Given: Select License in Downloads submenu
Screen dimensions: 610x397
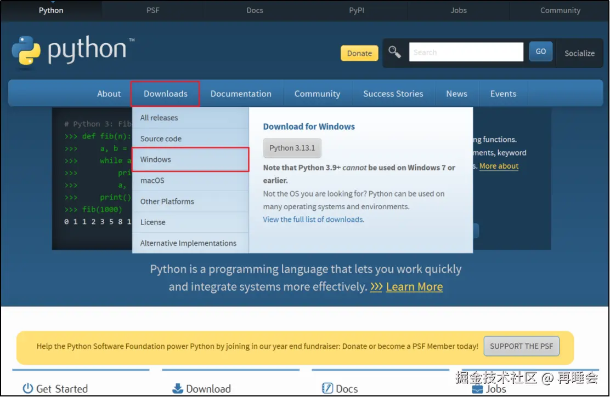Looking at the screenshot, I should point(190,222).
